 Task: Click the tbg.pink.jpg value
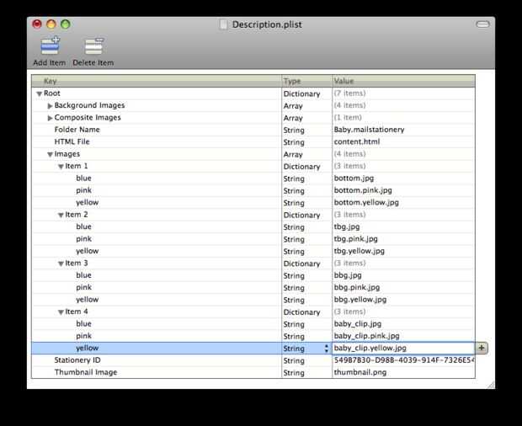(355, 239)
